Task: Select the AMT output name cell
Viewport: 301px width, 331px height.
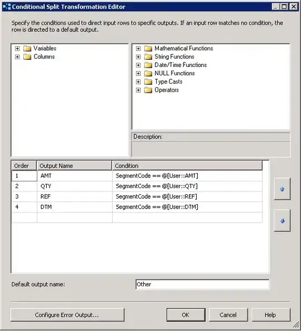Action: coord(75,176)
